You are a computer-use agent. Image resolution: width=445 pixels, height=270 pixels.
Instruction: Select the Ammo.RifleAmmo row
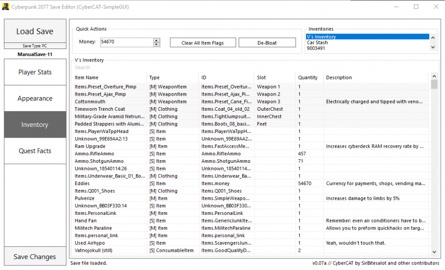pos(251,154)
